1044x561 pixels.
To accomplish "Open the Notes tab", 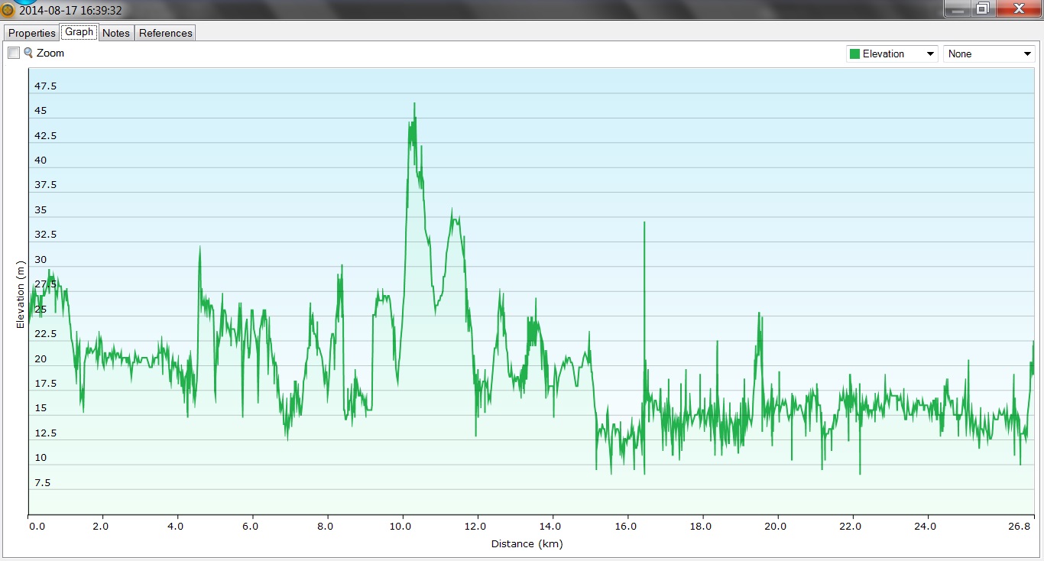I will (116, 33).
